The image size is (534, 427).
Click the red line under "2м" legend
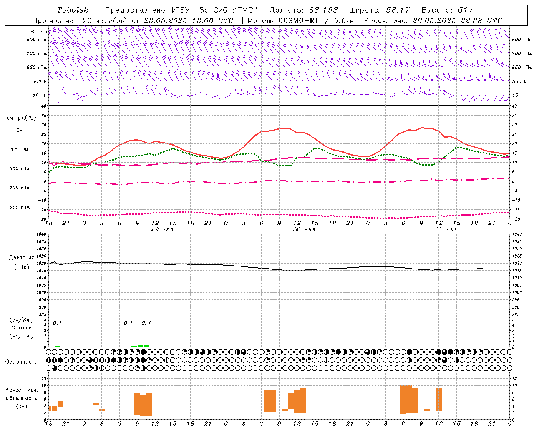19,135
